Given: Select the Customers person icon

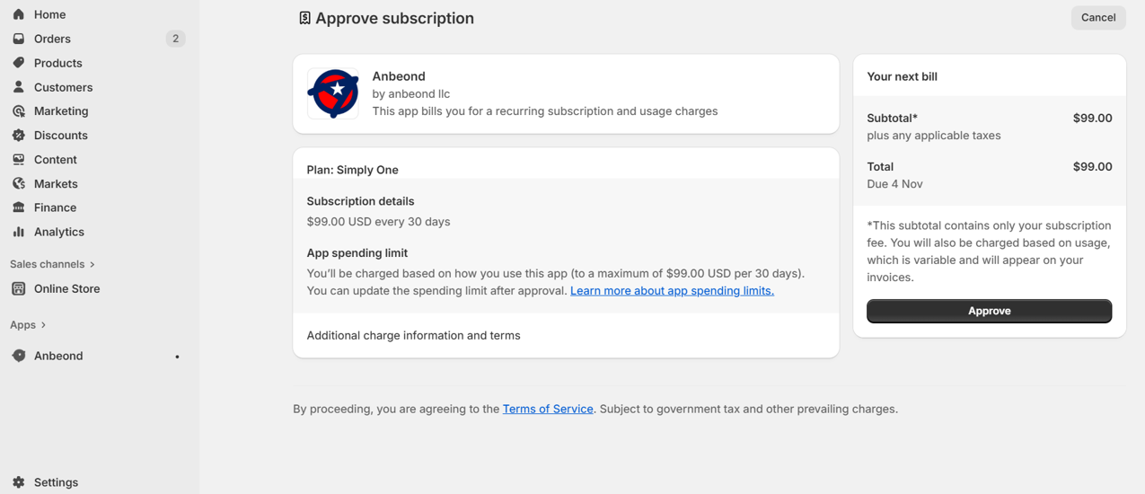Looking at the screenshot, I should [19, 87].
